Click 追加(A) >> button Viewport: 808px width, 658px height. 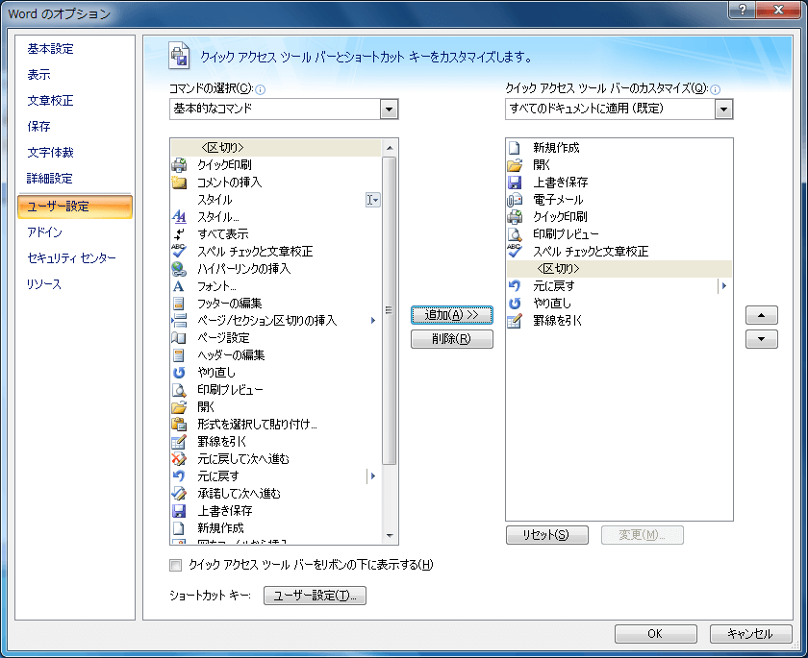pyautogui.click(x=452, y=315)
